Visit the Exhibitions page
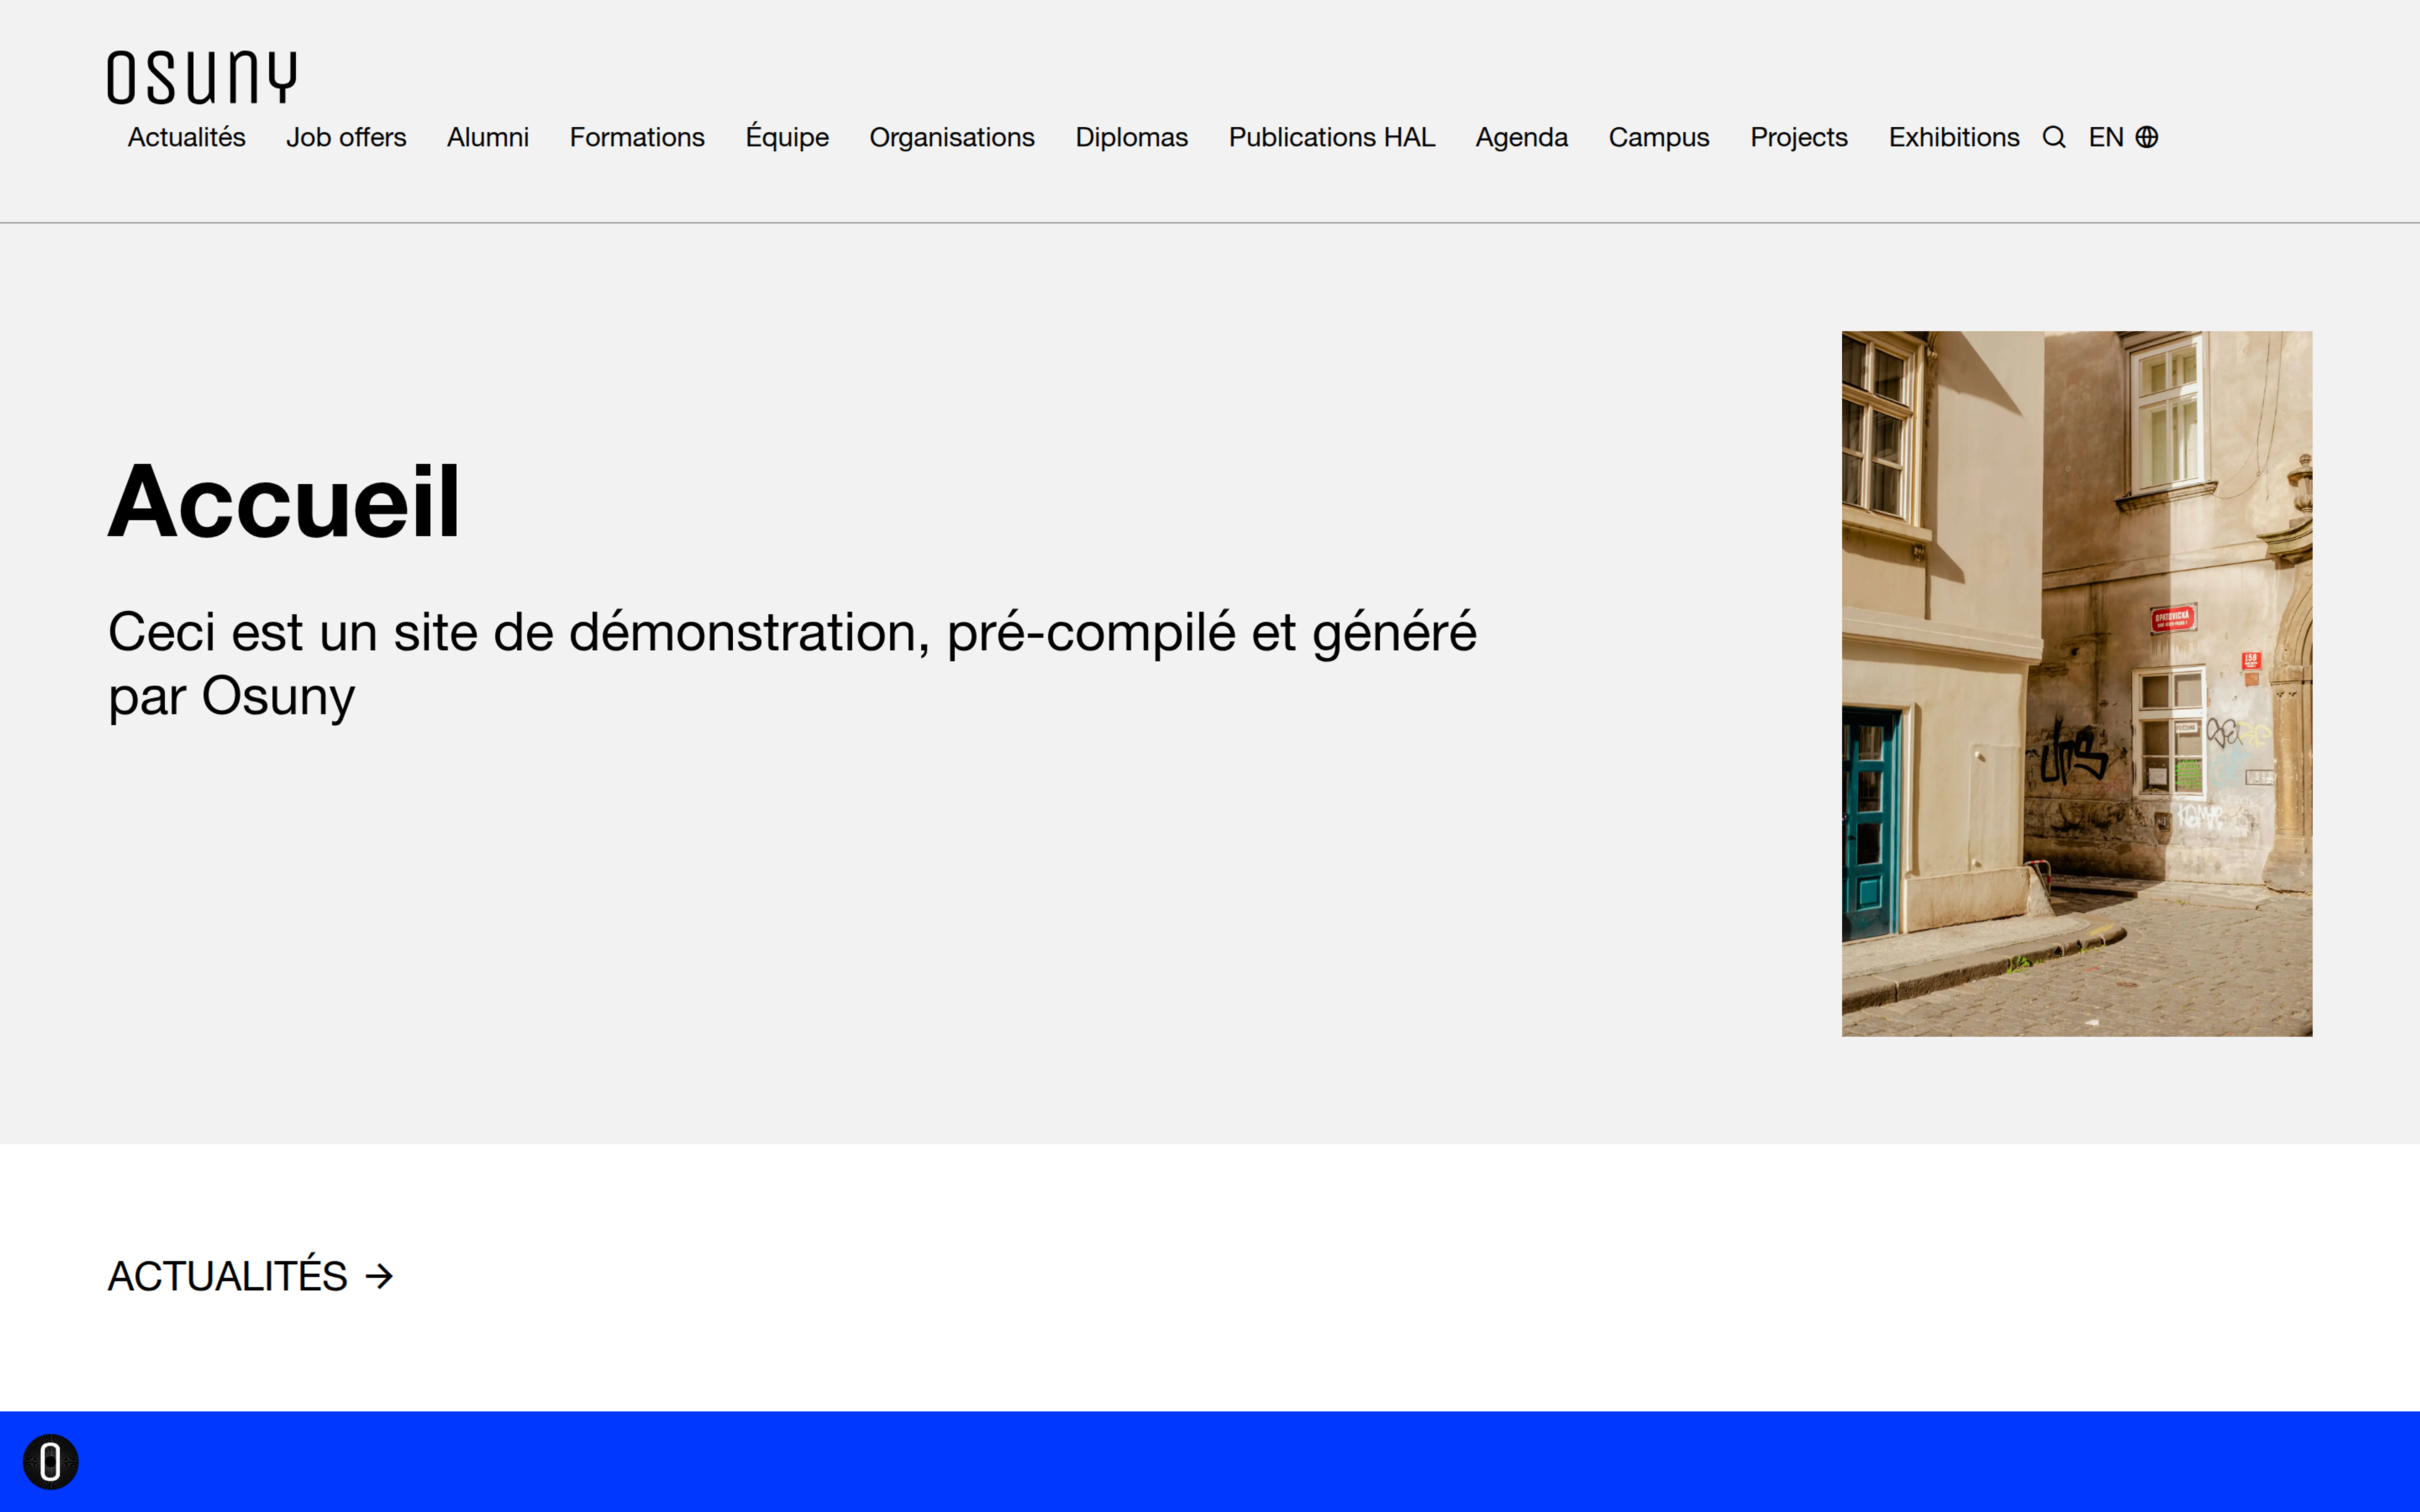The width and height of the screenshot is (2420, 1512). (1953, 137)
